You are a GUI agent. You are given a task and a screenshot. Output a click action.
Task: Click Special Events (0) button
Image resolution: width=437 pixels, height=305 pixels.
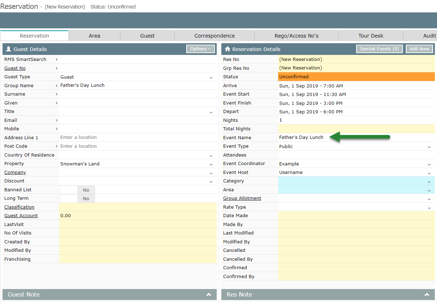click(x=379, y=49)
